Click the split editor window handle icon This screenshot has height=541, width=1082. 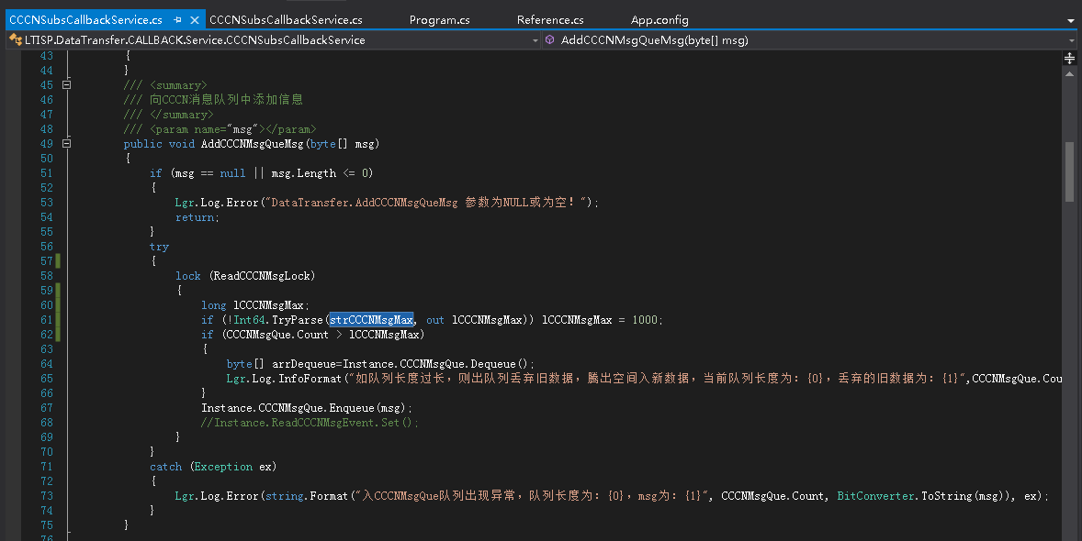pyautogui.click(x=1069, y=58)
